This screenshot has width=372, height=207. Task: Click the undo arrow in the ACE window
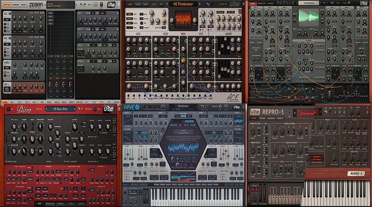pyautogui.click(x=208, y=4)
